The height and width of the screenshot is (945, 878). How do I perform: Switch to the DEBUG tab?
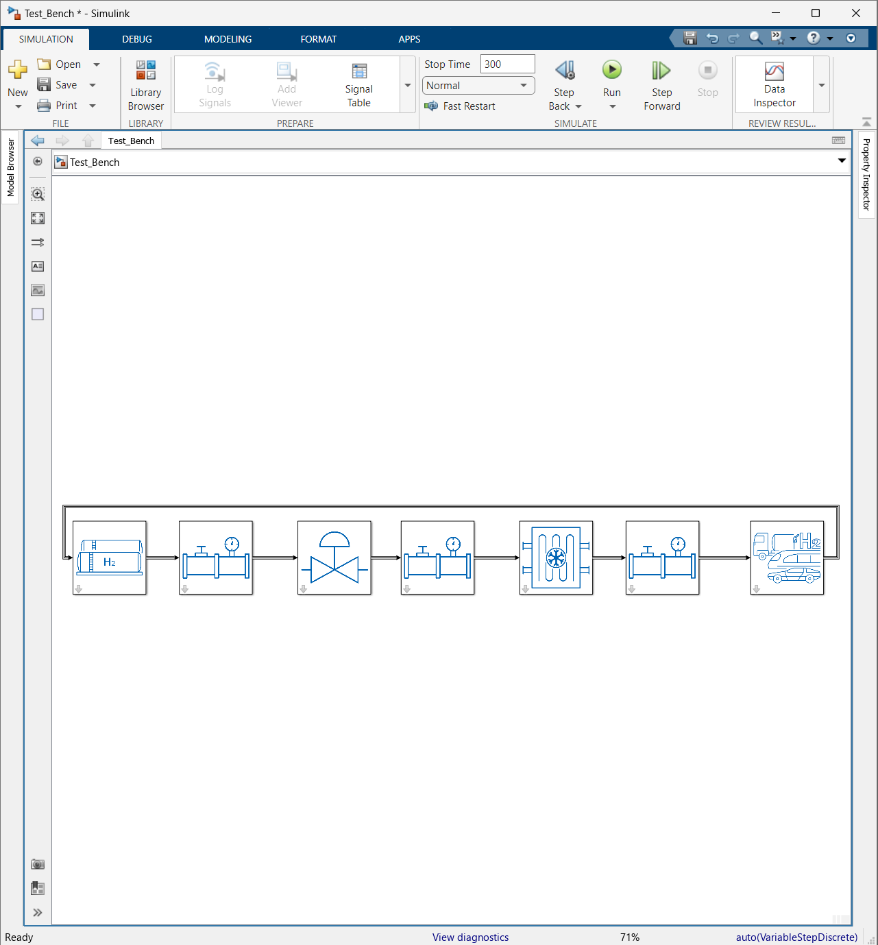(x=137, y=39)
